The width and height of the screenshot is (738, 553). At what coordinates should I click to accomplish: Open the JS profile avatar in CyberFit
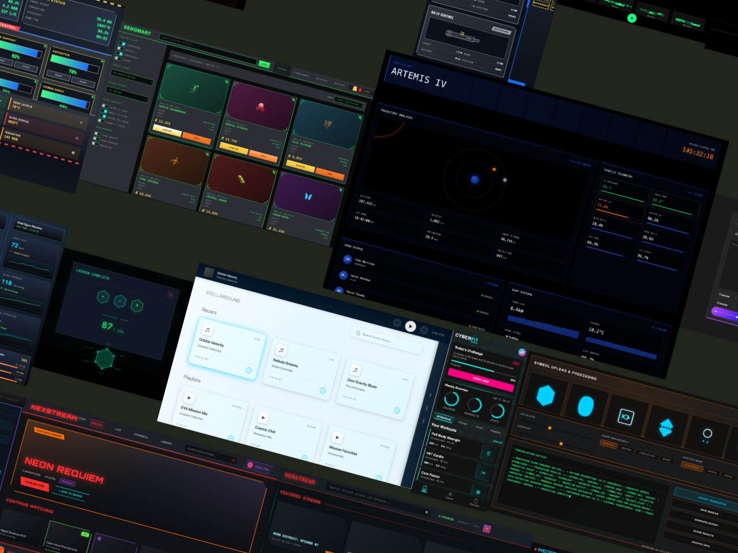point(522,353)
